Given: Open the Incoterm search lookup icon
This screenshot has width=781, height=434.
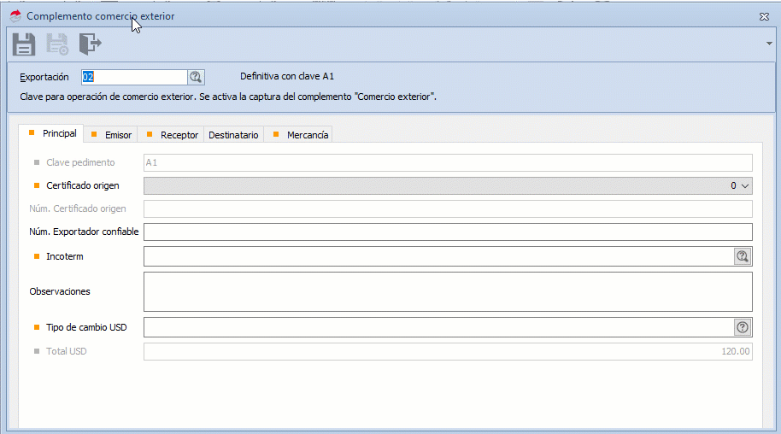Looking at the screenshot, I should pos(743,256).
